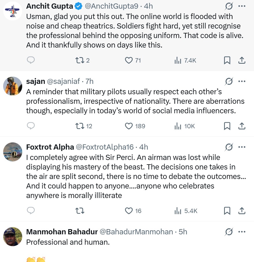This screenshot has width=254, height=262.
Task: Reply to Anchit Gupta's post
Action: (x=31, y=60)
